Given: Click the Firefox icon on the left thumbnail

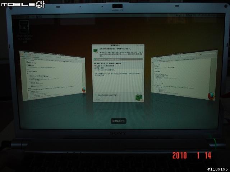Looking at the screenshot, I should point(84,90).
